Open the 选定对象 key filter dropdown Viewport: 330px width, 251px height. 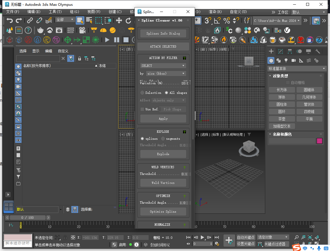(273, 237)
